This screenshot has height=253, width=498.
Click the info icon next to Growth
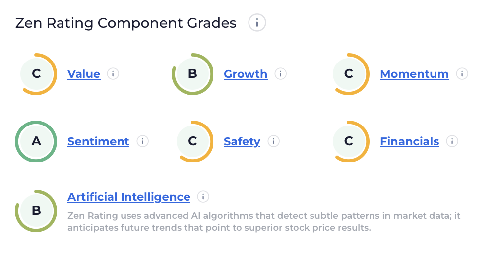click(280, 74)
